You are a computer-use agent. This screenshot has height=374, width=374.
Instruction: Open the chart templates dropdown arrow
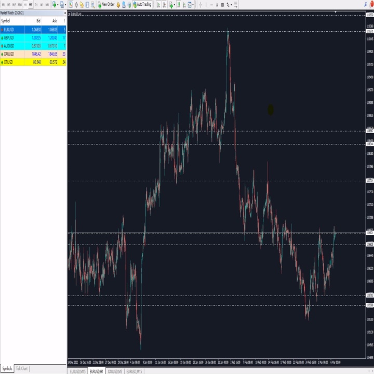(x=193, y=5)
